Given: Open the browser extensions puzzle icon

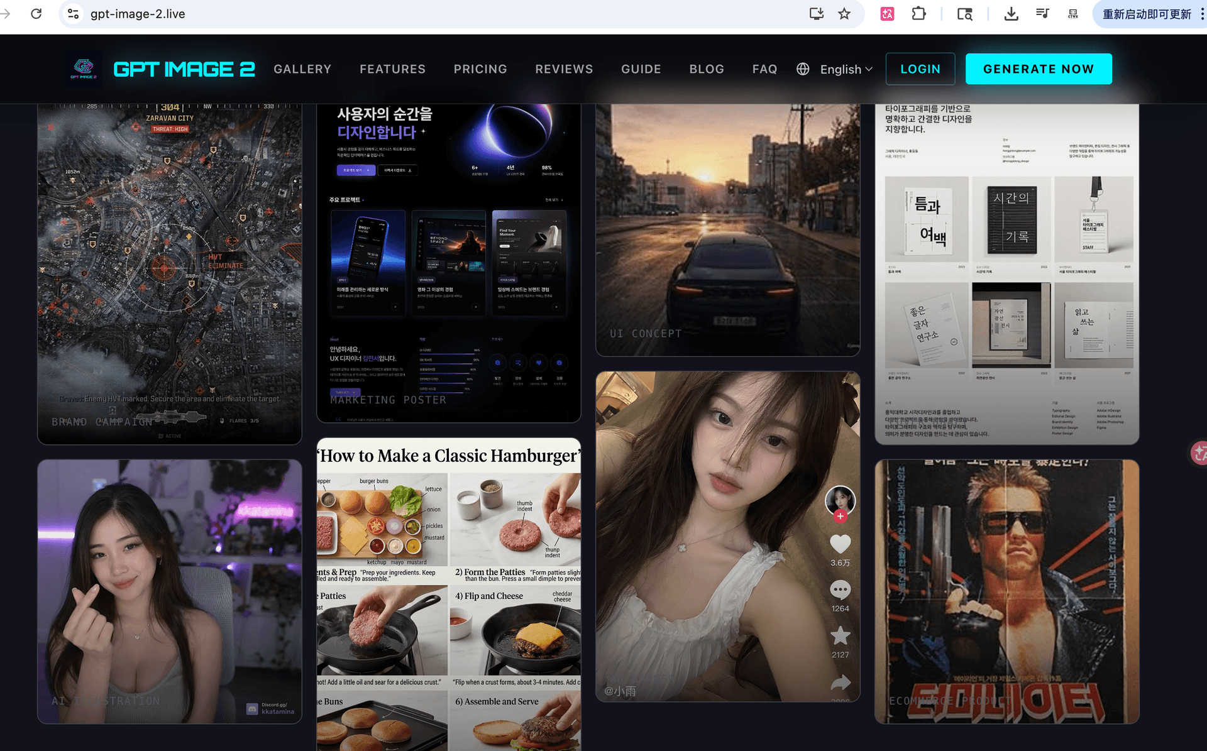Looking at the screenshot, I should coord(918,14).
